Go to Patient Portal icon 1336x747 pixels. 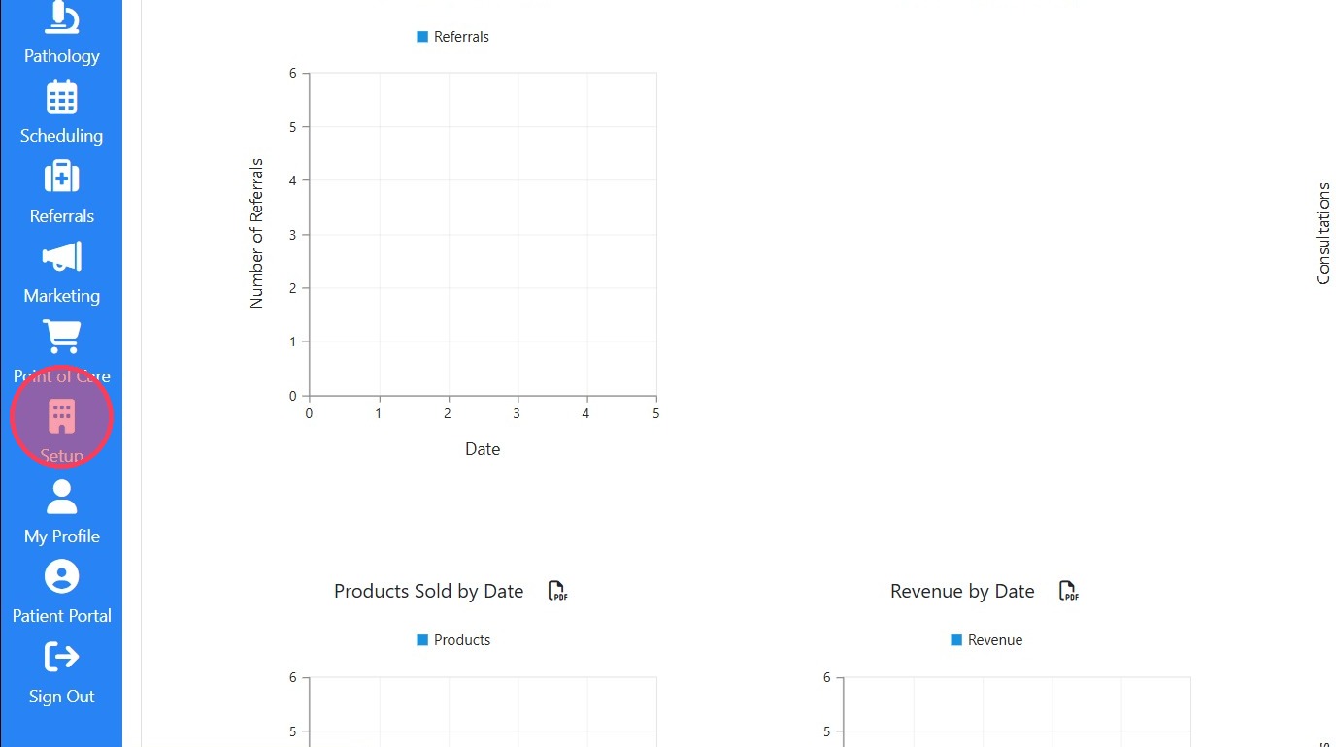click(62, 577)
